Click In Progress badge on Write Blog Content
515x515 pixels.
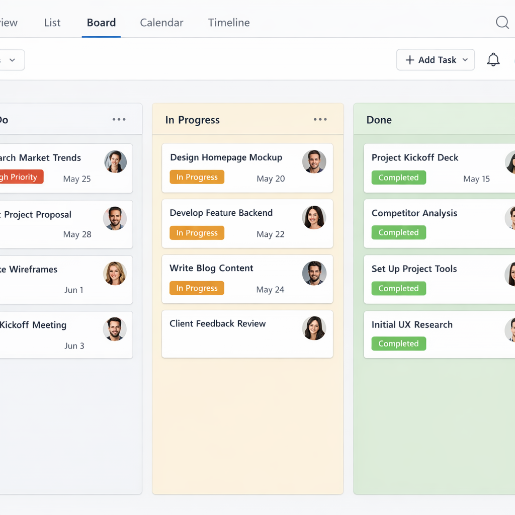click(197, 288)
